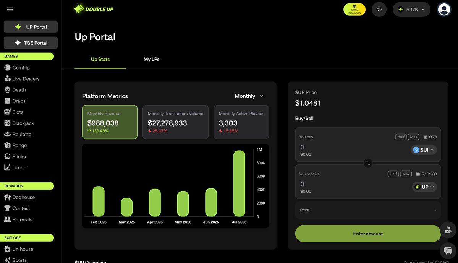Click the May 2025 revenue bar
The image size is (458, 263).
(x=183, y=204)
